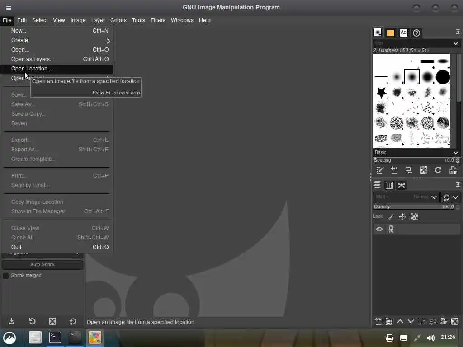Switch to GIMP in the taskbar
Screen dimensions: 463x347
click(x=95, y=338)
